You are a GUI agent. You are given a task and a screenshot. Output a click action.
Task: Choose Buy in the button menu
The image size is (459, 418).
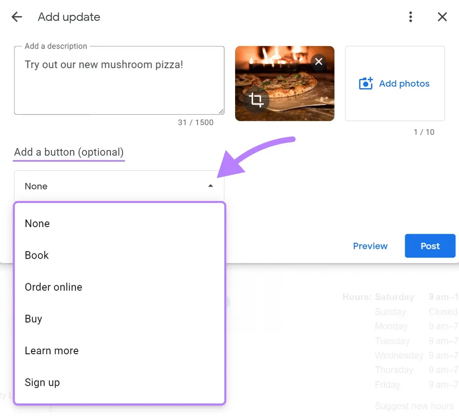[34, 319]
